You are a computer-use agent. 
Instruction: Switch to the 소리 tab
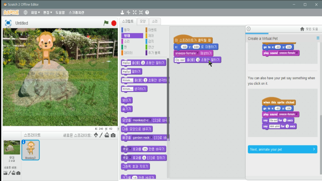click(x=154, y=21)
